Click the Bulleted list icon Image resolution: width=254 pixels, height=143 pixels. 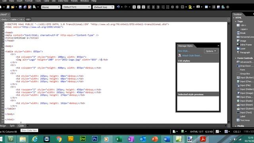pos(168,7)
